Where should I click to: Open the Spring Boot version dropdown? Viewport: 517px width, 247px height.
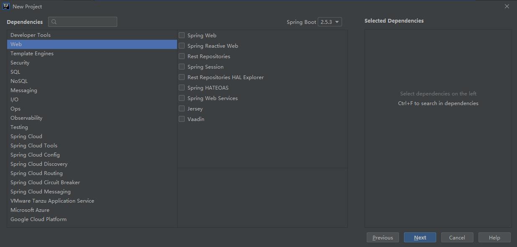coord(330,22)
